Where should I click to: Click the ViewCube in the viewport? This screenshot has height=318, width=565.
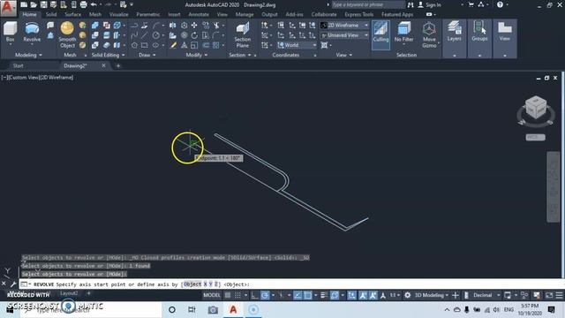tap(536, 108)
